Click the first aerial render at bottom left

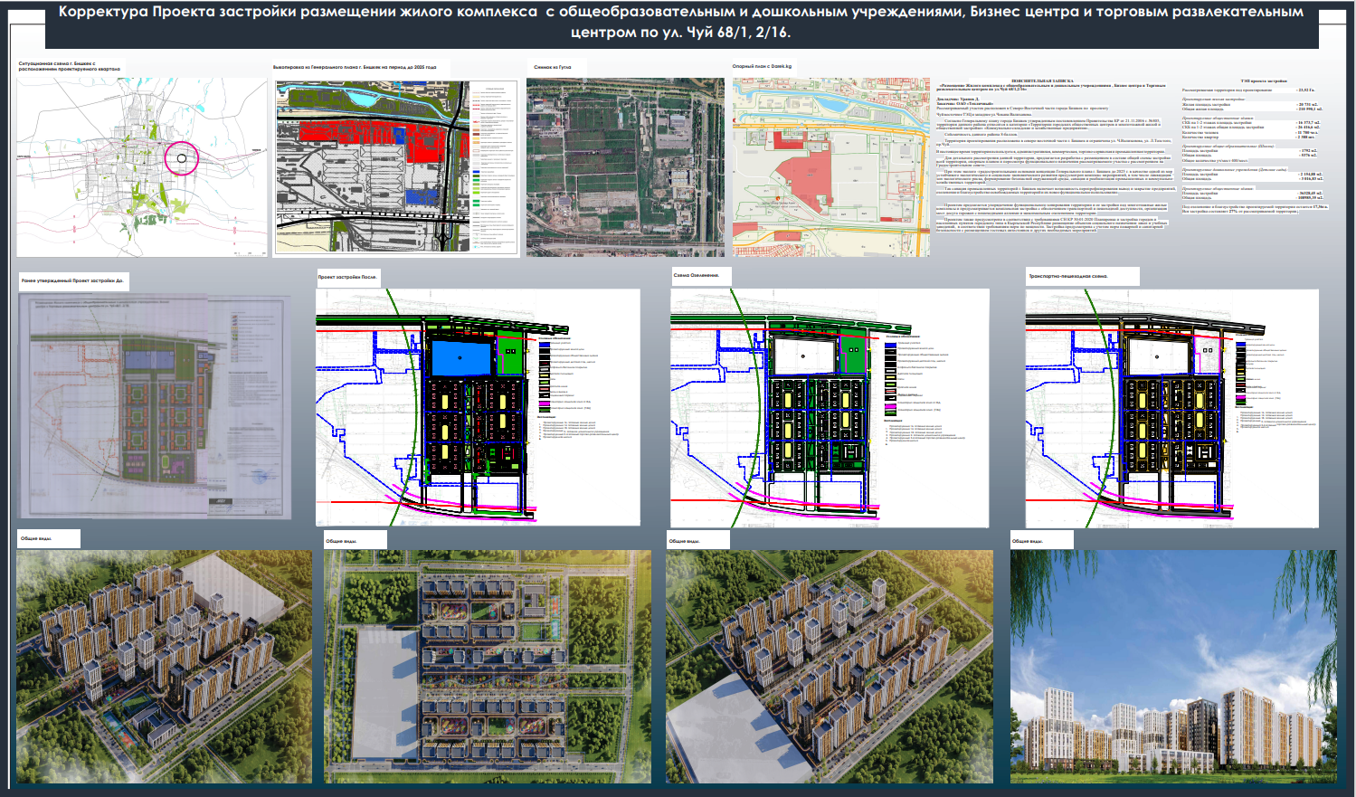pyautogui.click(x=164, y=666)
